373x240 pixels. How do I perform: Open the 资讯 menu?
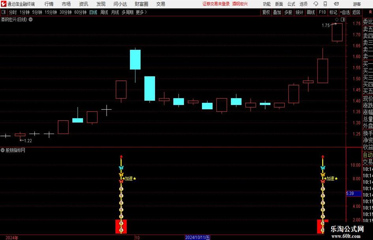click(84, 4)
